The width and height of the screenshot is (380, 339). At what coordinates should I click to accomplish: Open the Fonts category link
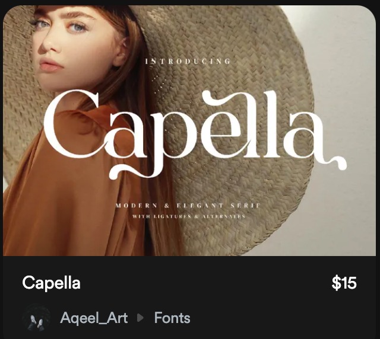click(x=172, y=318)
